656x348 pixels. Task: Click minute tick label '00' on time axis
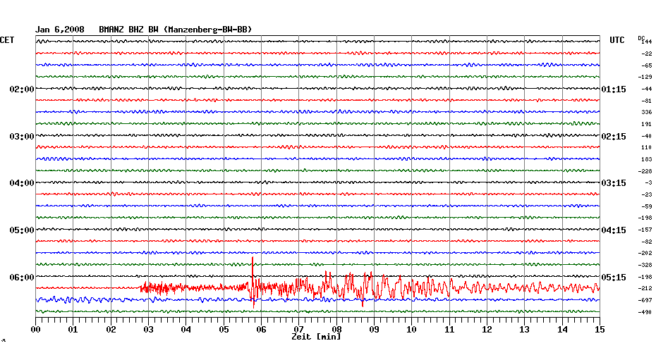pyautogui.click(x=35, y=330)
